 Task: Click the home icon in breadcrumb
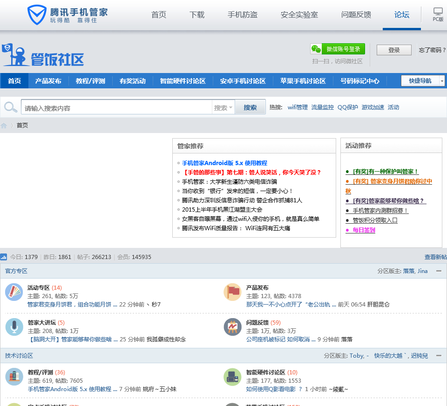tap(4, 126)
